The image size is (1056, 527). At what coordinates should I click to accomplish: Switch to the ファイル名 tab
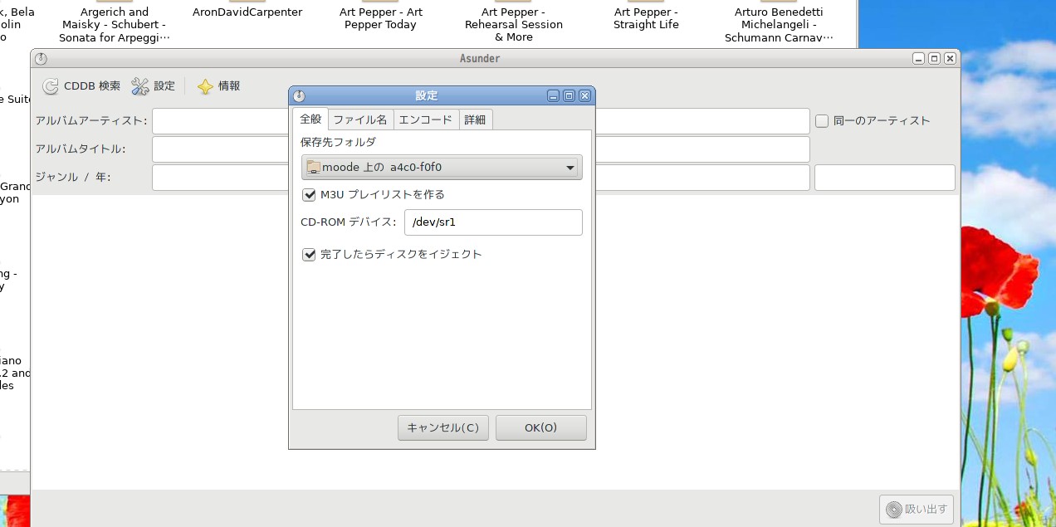(x=359, y=120)
